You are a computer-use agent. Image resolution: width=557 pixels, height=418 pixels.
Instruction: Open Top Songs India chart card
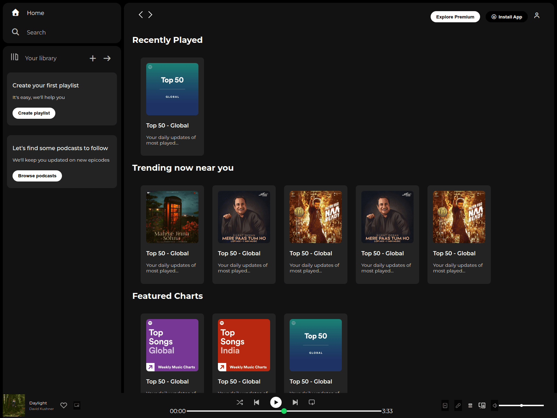(x=244, y=353)
